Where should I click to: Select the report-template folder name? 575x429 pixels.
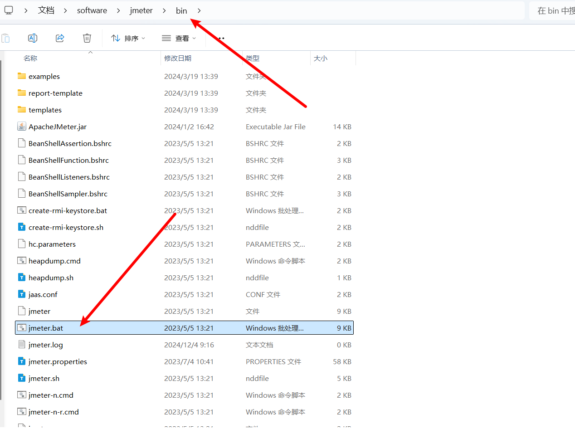(x=55, y=93)
